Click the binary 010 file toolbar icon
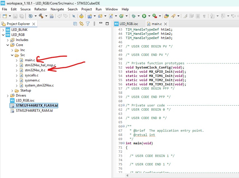Screen dimensions: 239x178 (x=52, y=16)
